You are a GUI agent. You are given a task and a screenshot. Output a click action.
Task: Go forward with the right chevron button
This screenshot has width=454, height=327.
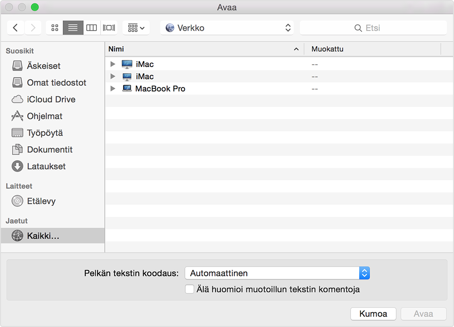coord(33,28)
